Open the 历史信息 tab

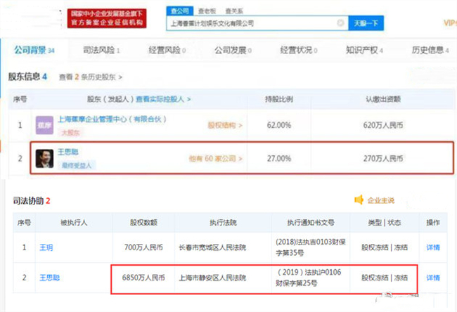[430, 50]
